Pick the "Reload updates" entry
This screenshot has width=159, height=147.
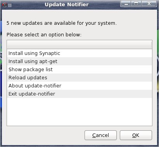coord(79,78)
